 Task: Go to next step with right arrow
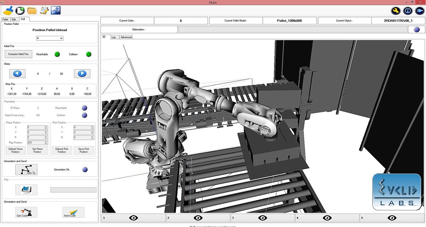click(x=82, y=74)
